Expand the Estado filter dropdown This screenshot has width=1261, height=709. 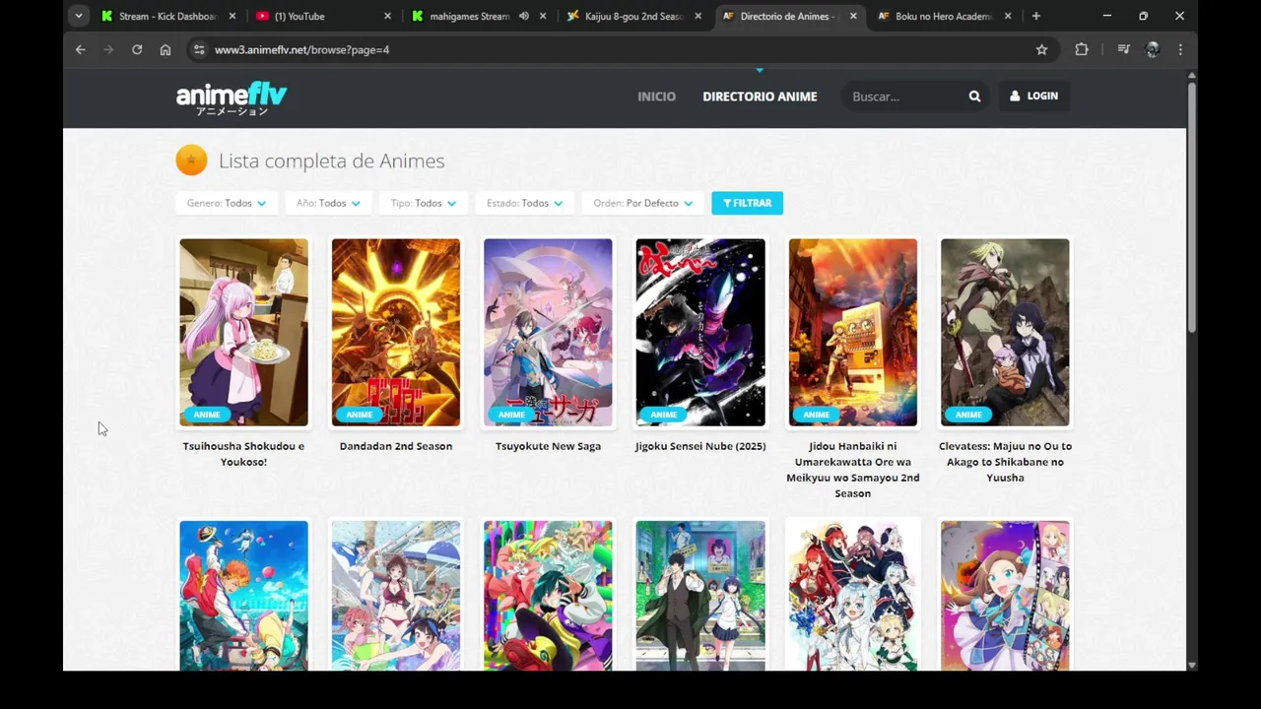(x=524, y=203)
